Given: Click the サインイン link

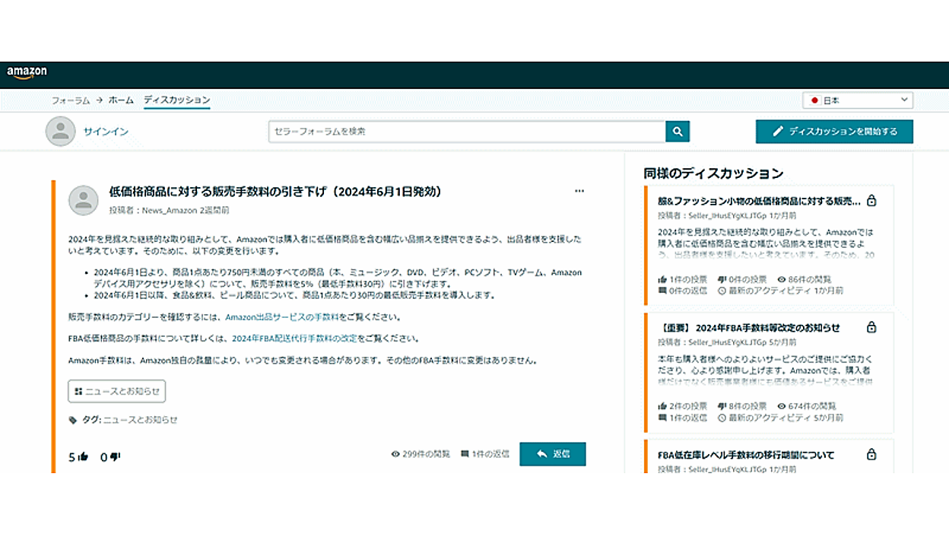Looking at the screenshot, I should click(x=106, y=132).
